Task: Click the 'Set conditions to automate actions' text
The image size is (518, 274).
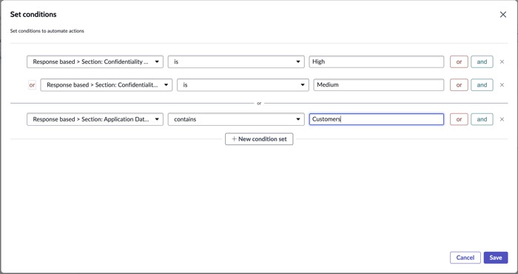Action: [x=47, y=31]
